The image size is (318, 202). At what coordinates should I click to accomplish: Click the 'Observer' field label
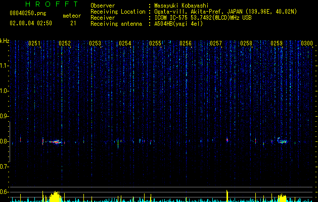coord(103,6)
